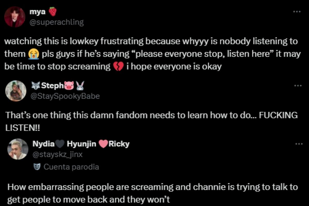Click the black heart after Nydia
Viewport: 309px width, 206px height.
(x=60, y=144)
